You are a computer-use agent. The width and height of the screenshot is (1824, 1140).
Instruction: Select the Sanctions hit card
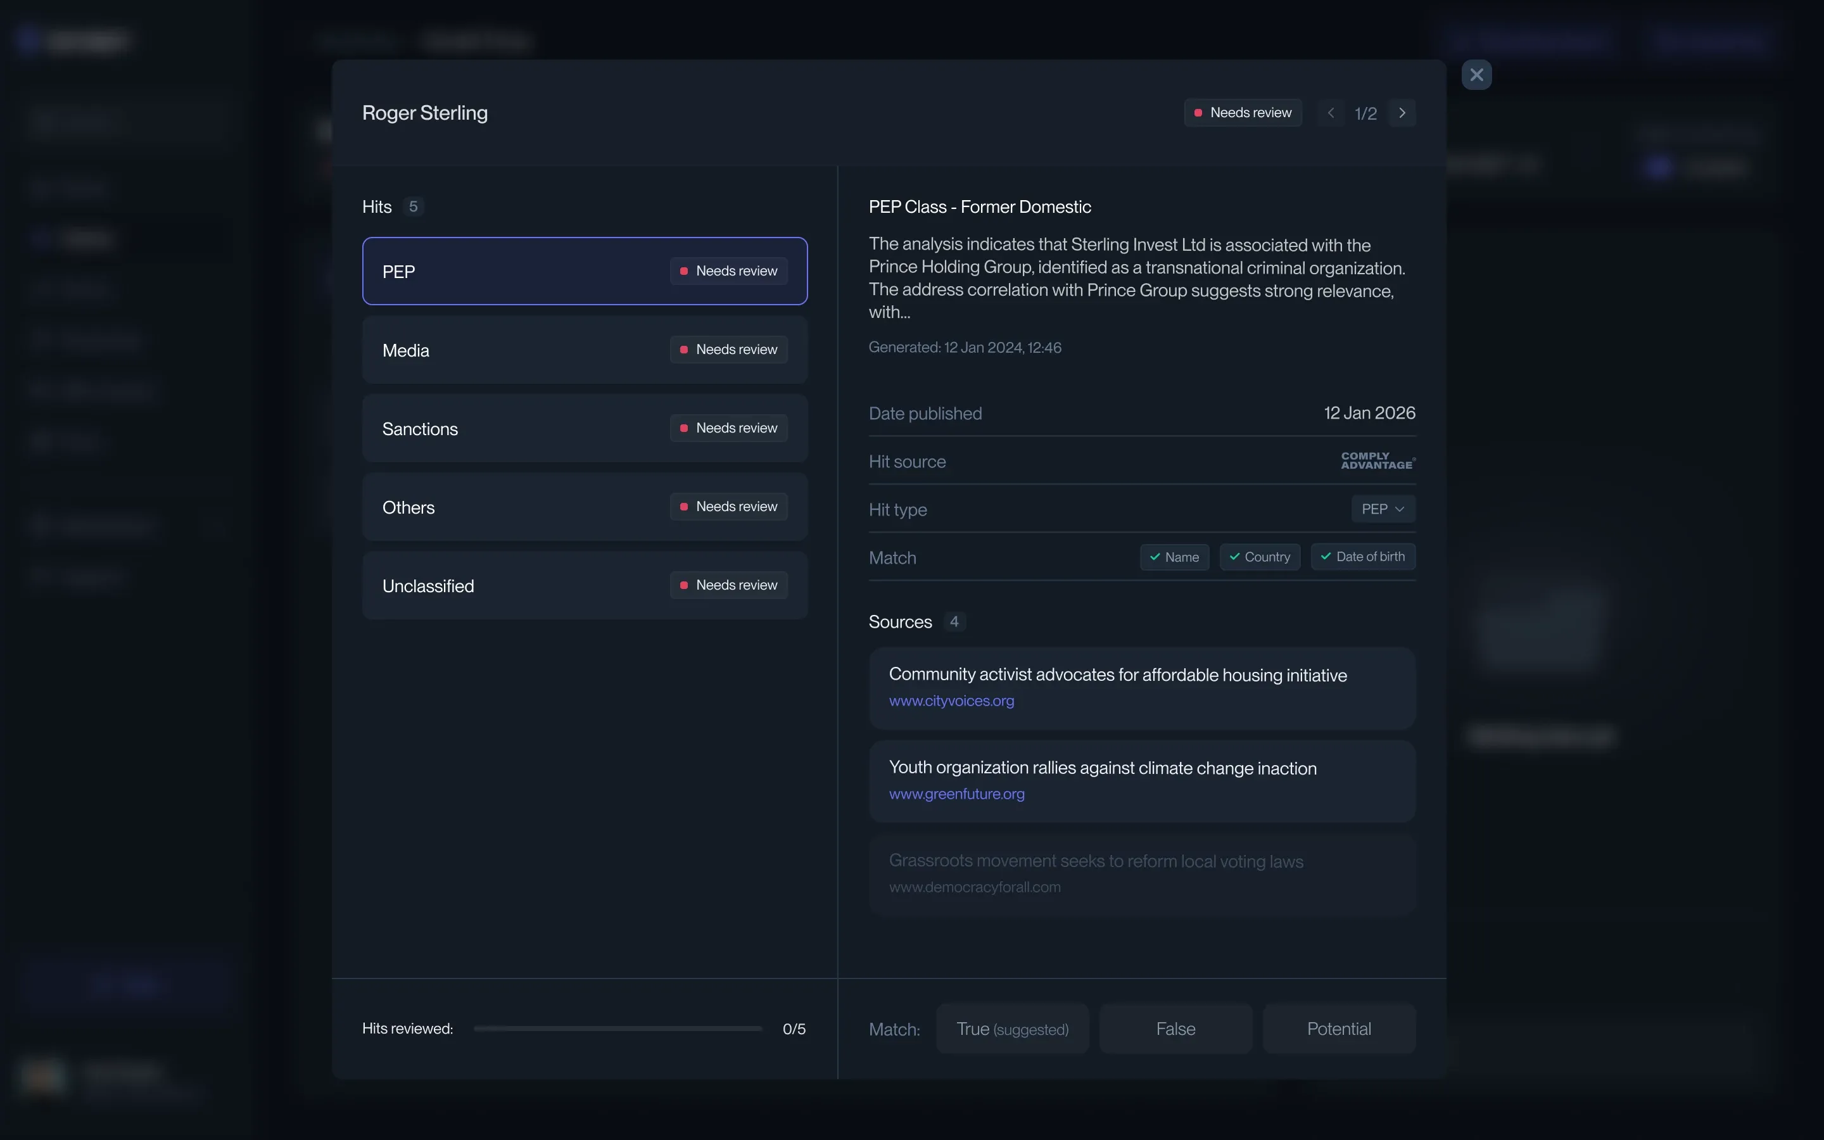(585, 428)
